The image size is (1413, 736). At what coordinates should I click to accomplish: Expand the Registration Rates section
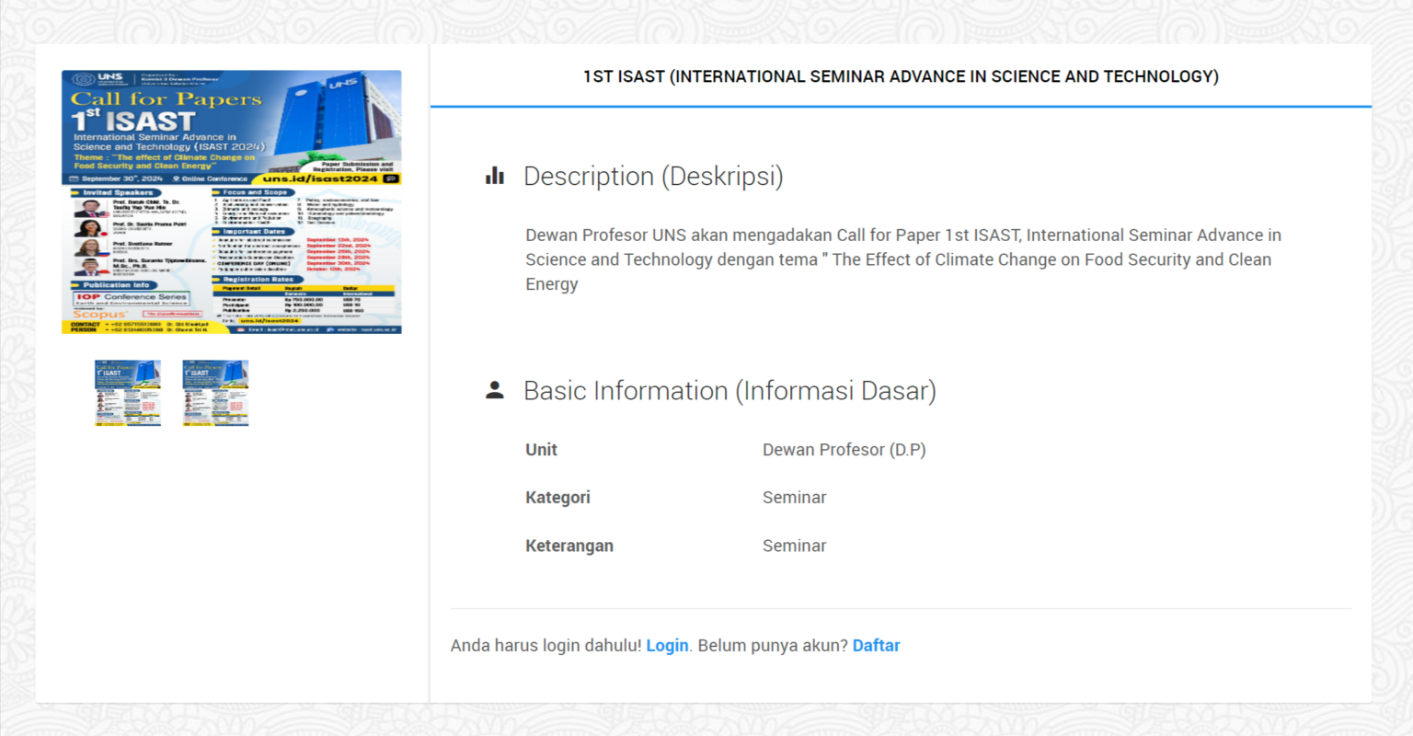click(x=258, y=280)
